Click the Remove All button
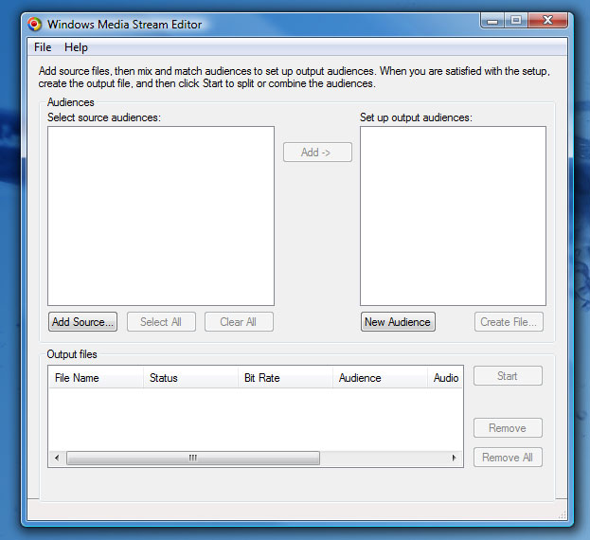Image resolution: width=590 pixels, height=540 pixels. (x=508, y=457)
